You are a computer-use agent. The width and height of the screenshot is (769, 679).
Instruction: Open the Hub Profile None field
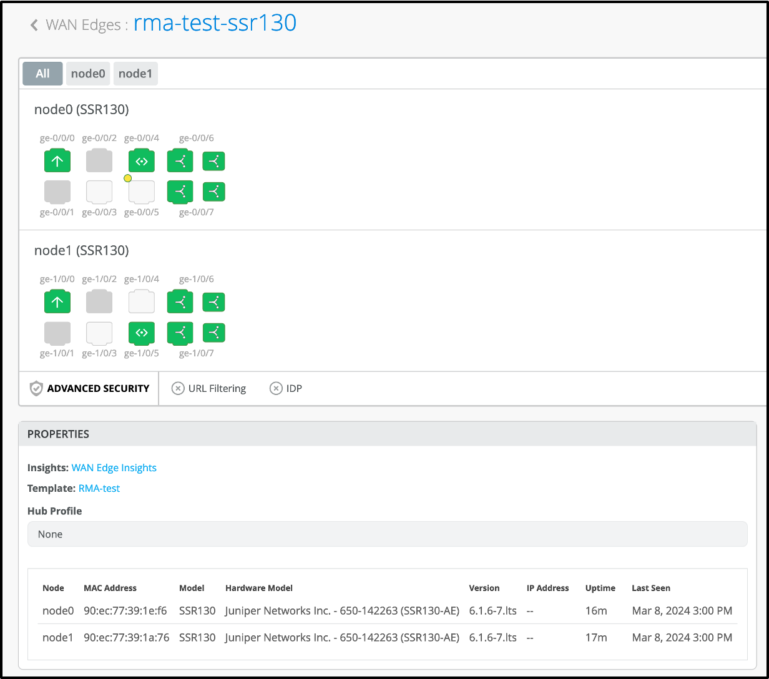387,534
